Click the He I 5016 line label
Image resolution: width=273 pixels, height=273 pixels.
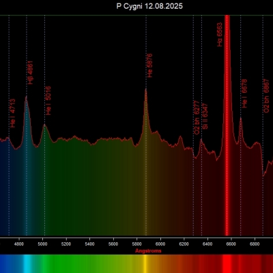coord(48,100)
